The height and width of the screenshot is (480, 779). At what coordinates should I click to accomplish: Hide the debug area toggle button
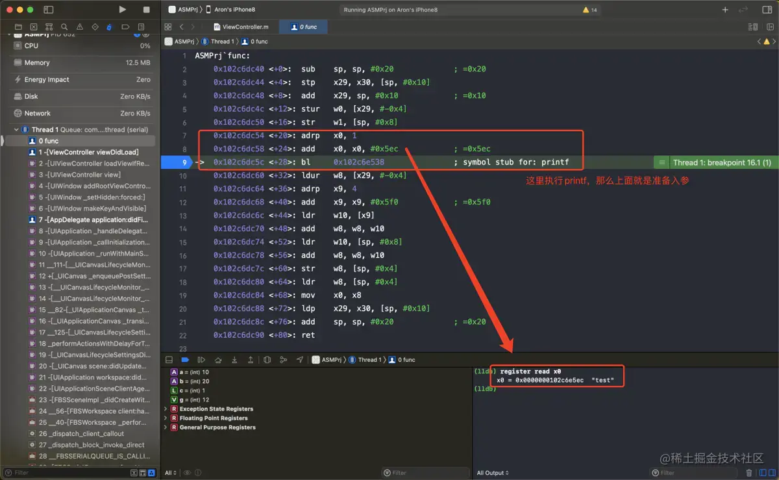click(169, 359)
